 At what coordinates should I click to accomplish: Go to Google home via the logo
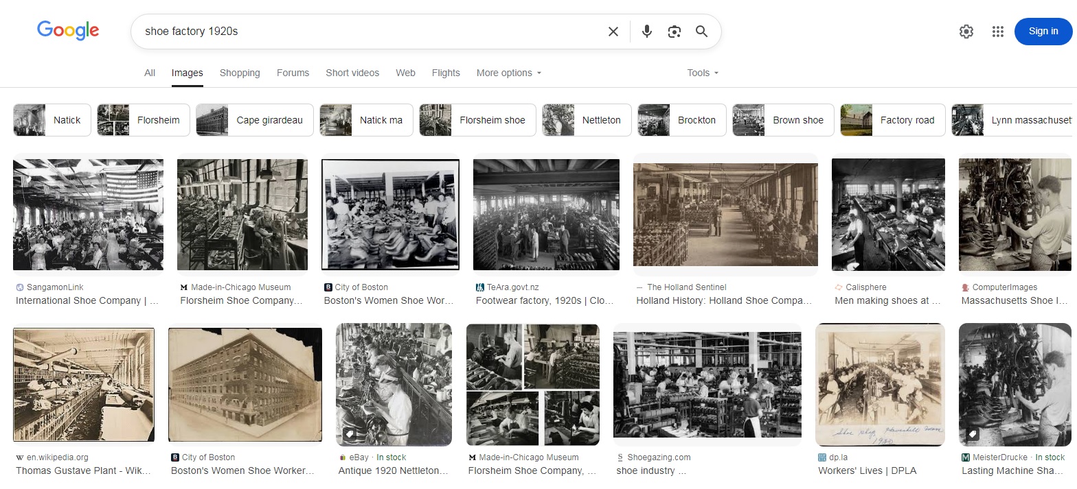68,30
